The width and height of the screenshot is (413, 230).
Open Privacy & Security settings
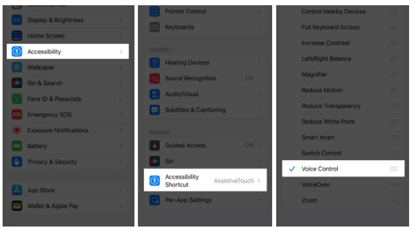68,162
